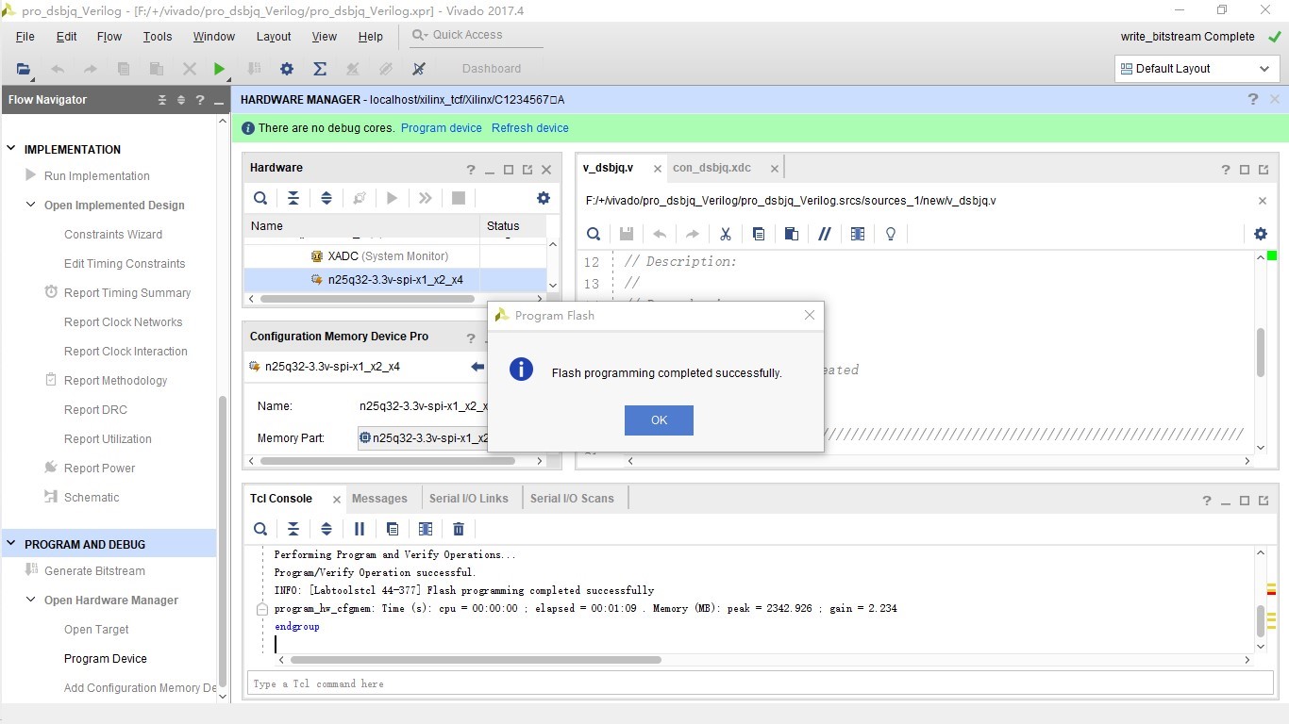Click the lightbulb language templates icon
Screen dimensions: 1289x724
(x=891, y=234)
